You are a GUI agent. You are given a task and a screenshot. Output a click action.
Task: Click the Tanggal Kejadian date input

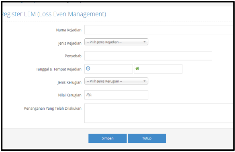point(108,69)
